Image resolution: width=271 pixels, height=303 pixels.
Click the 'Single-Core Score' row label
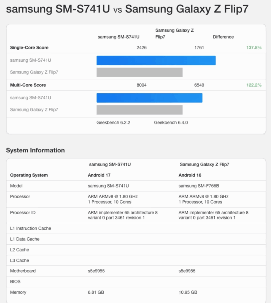pos(29,48)
